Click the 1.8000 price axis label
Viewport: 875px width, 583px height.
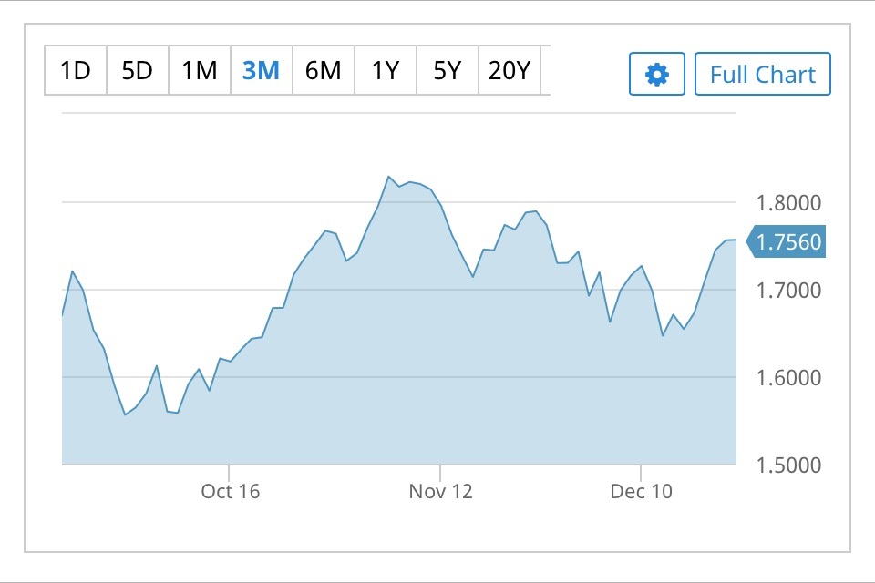point(789,203)
